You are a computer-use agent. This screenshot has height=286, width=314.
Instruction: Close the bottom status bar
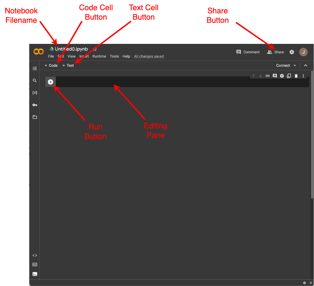[310, 283]
